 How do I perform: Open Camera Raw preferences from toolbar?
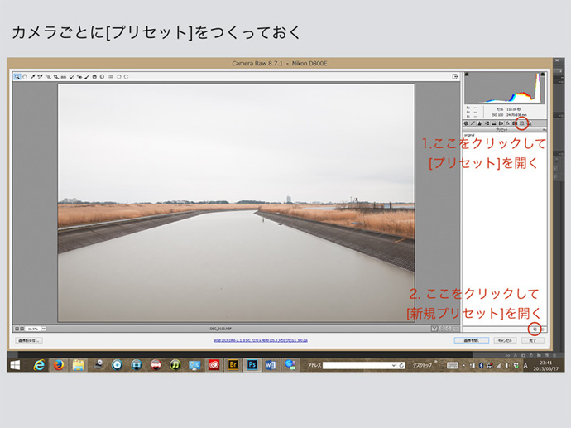tap(110, 76)
